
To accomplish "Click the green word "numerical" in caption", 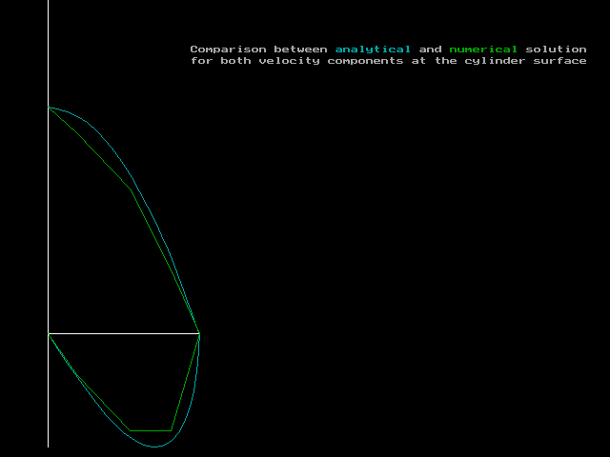I will point(483,49).
